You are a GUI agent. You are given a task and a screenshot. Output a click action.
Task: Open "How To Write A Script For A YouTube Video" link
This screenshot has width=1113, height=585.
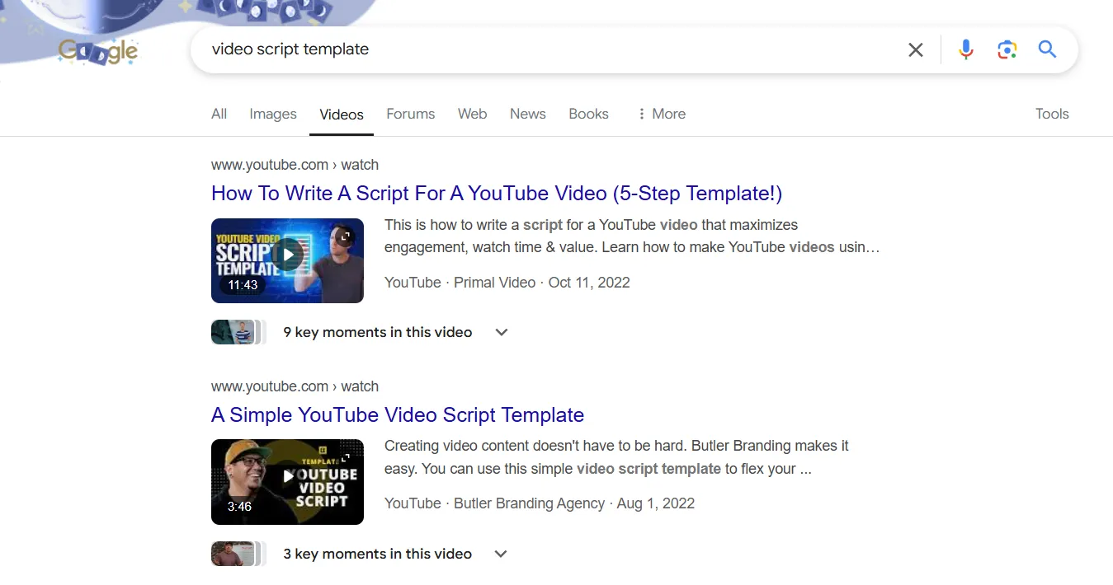[496, 194]
